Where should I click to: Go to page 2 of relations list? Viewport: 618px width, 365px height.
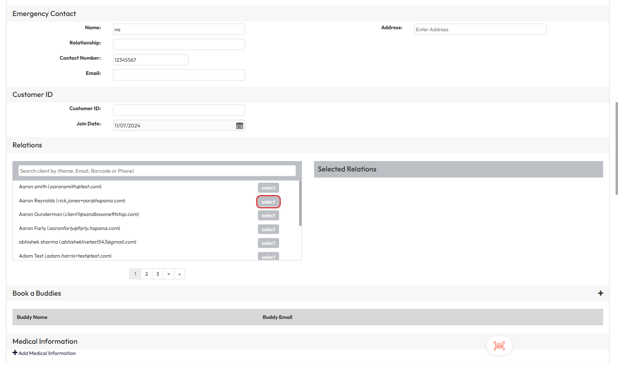pos(146,274)
